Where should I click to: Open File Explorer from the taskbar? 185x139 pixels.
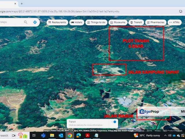pos(52,136)
